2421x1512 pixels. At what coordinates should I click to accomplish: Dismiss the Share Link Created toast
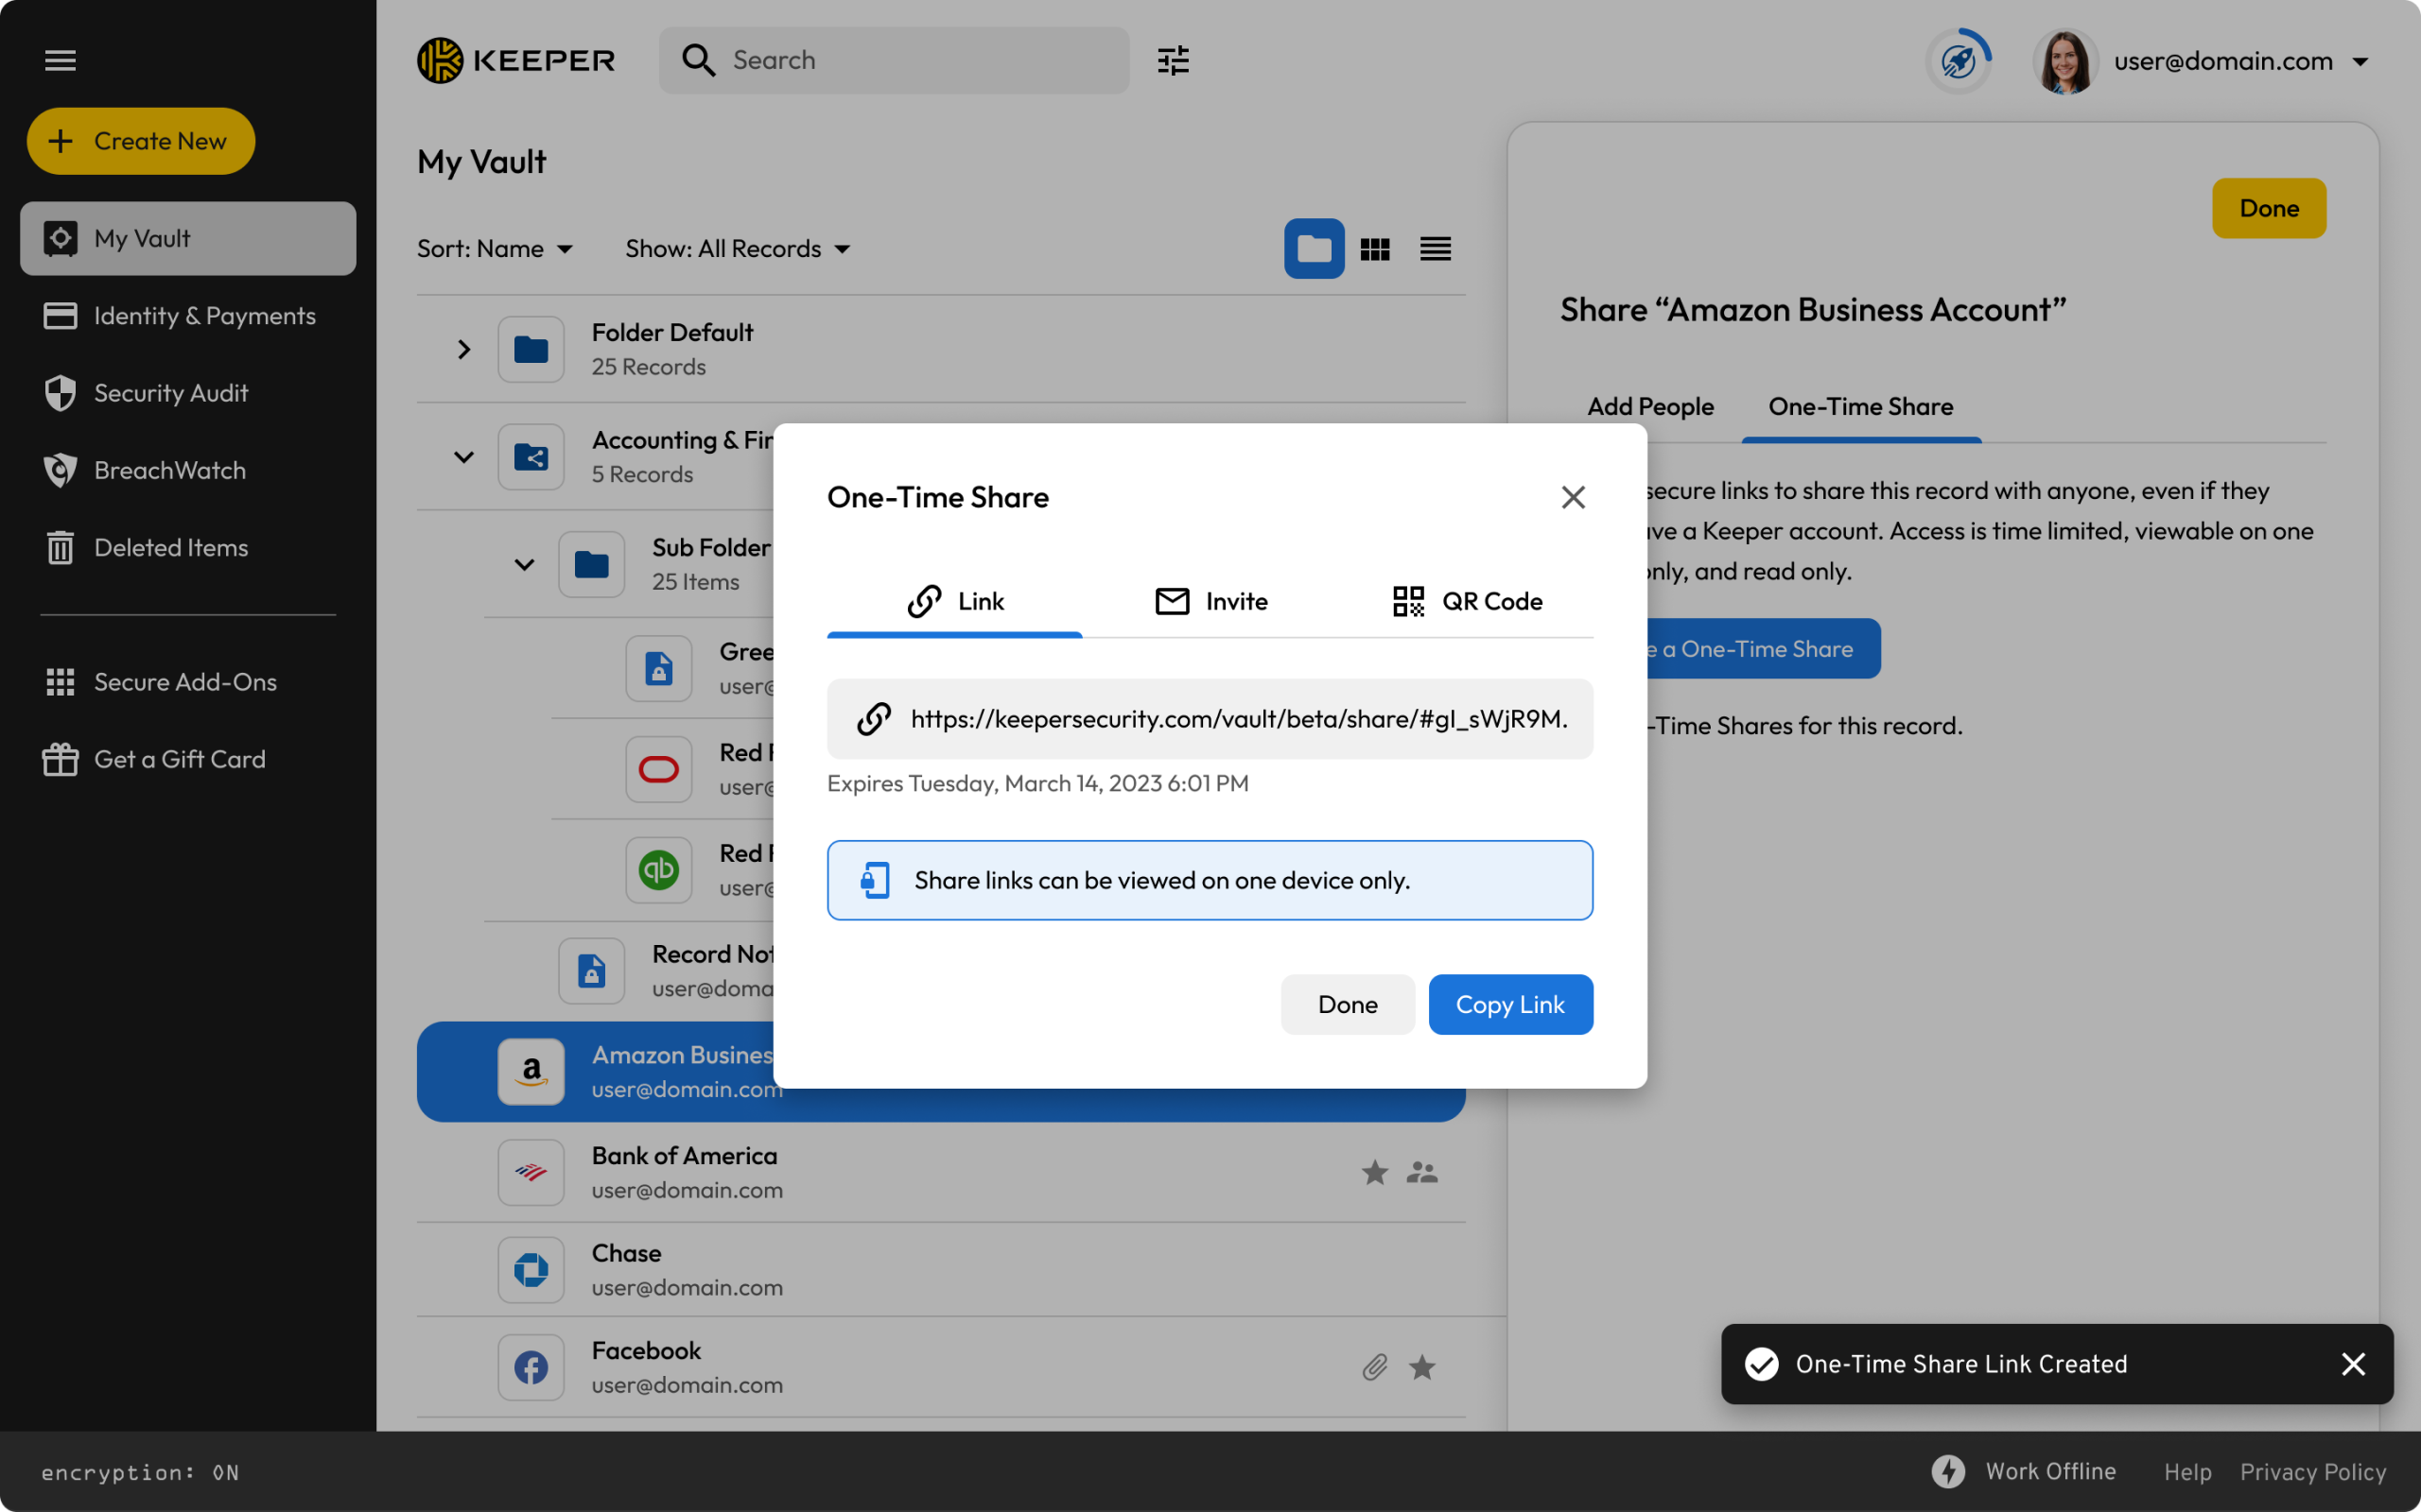pyautogui.click(x=2353, y=1364)
